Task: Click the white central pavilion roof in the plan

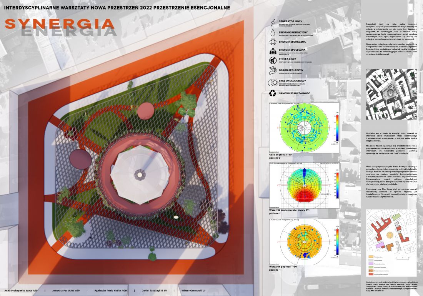Action: coord(140,175)
